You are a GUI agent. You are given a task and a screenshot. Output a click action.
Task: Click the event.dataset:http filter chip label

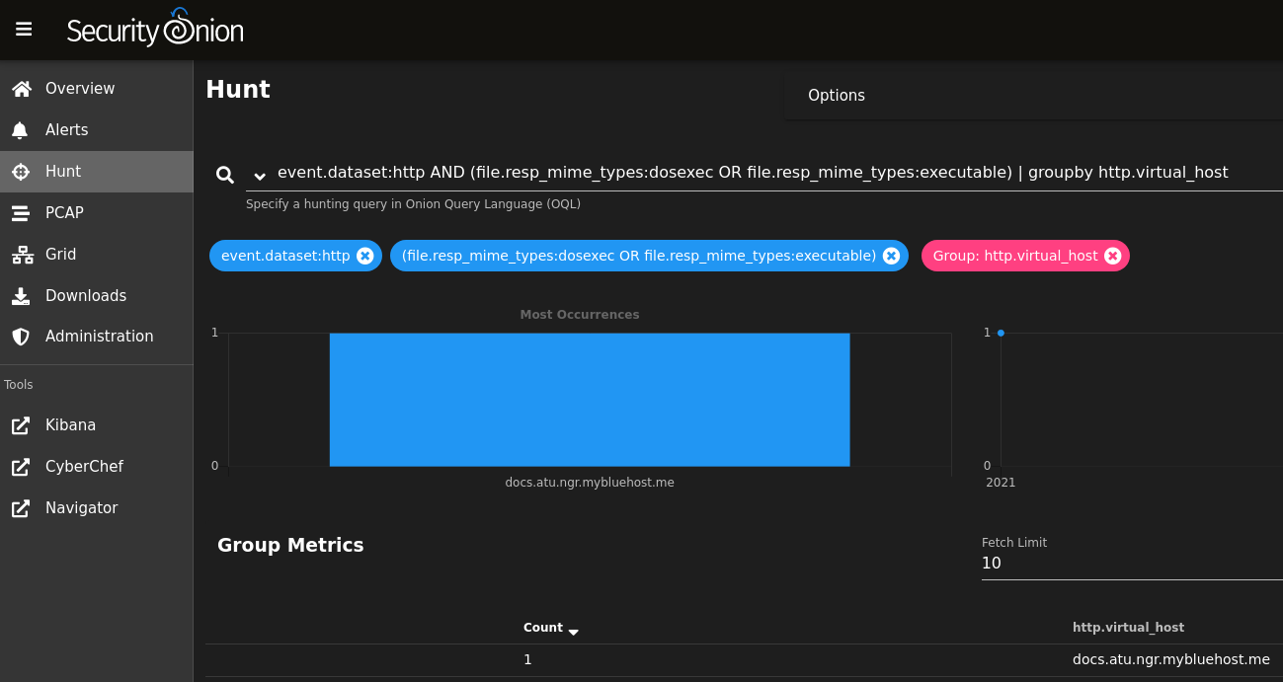point(285,256)
